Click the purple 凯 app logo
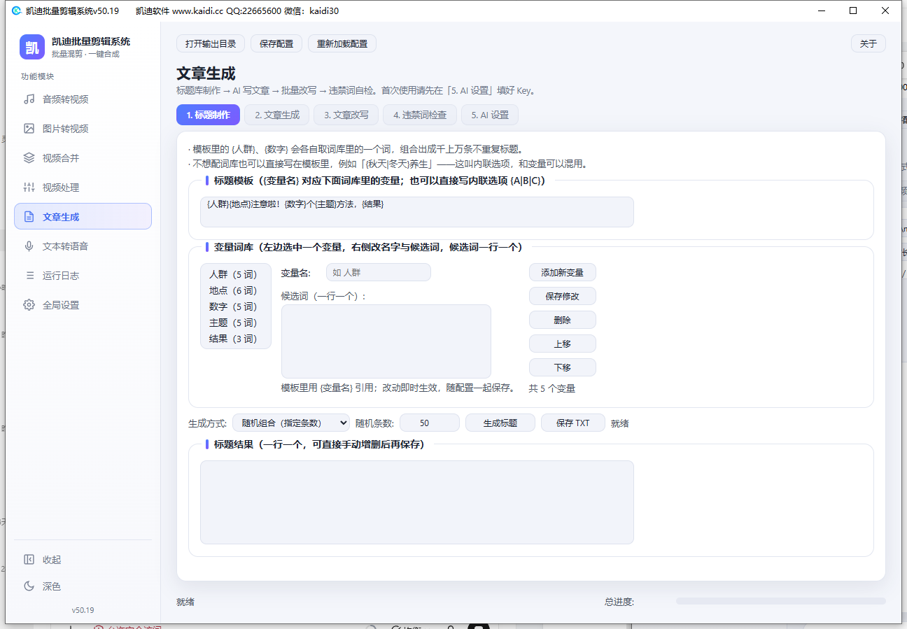 click(x=32, y=47)
